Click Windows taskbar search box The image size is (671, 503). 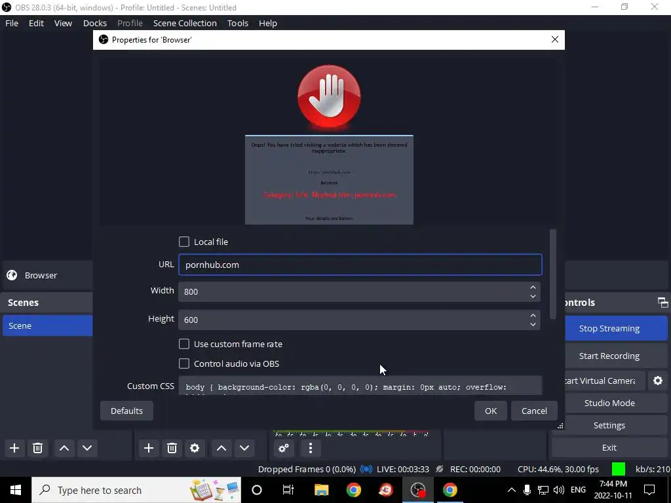pos(136,490)
